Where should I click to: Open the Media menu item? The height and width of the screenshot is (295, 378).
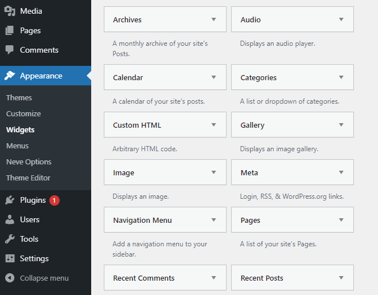pos(45,11)
